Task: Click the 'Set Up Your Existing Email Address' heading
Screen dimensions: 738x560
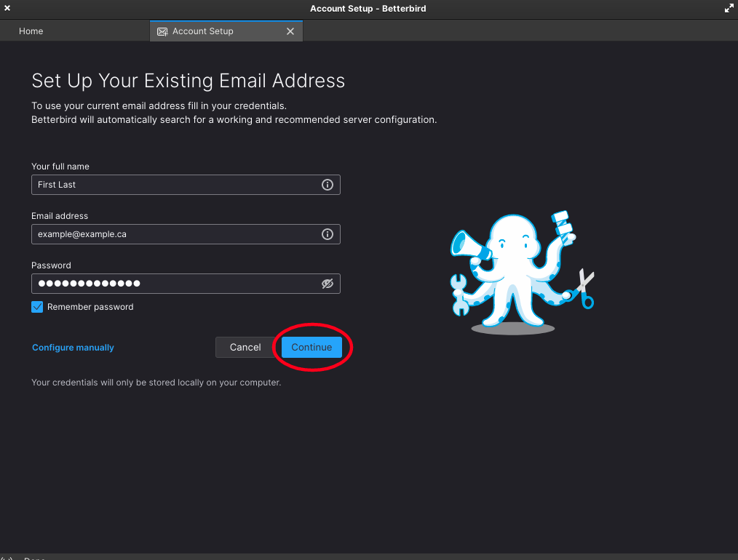Action: pos(189,81)
